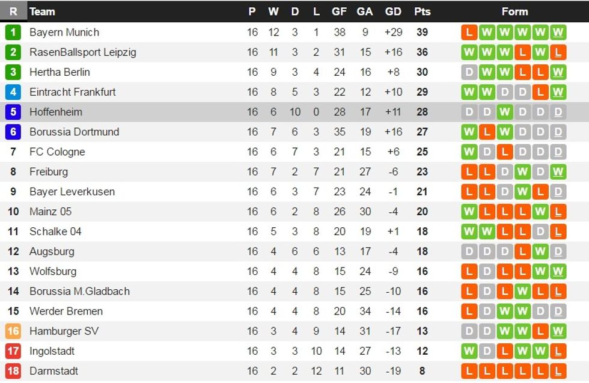The width and height of the screenshot is (589, 383).
Task: Click the Team column header
Action: click(42, 11)
